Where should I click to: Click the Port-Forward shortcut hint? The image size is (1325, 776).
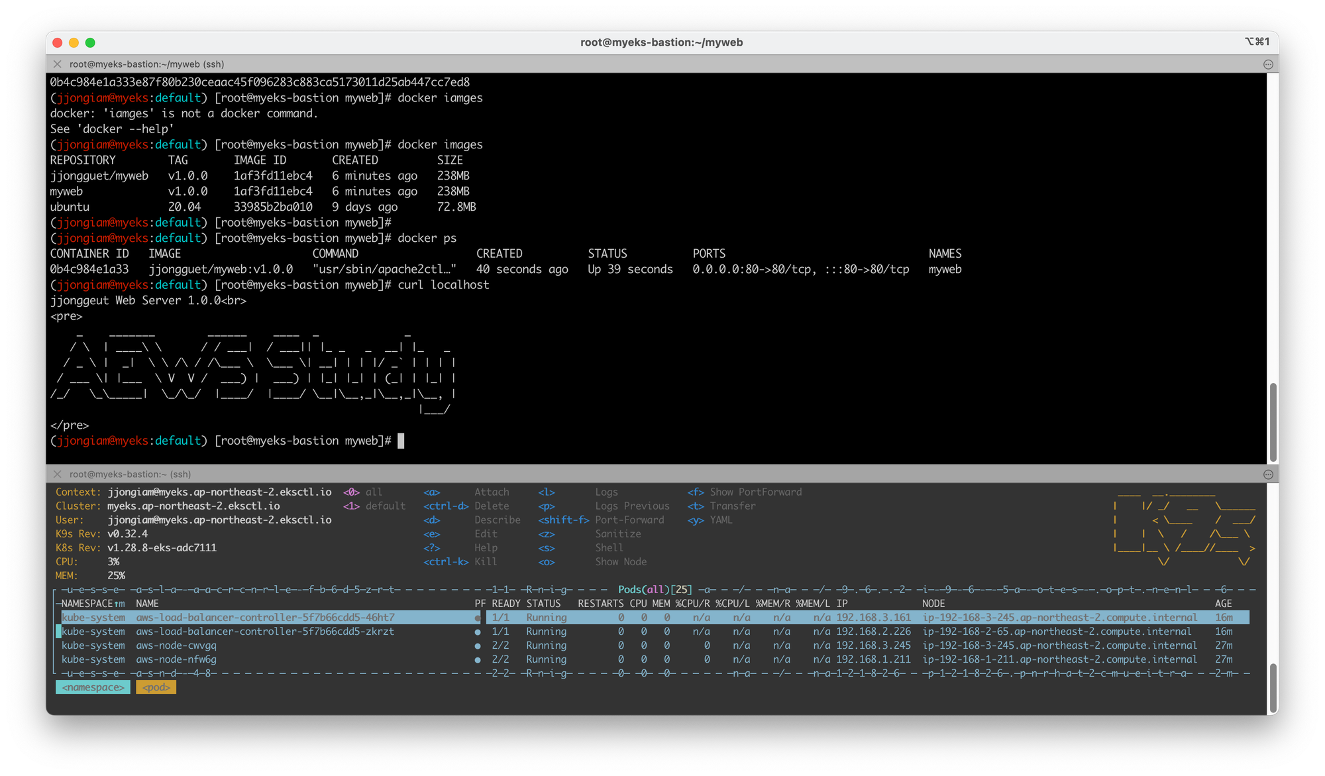[629, 520]
